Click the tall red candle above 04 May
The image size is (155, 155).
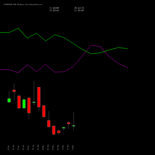pyautogui.click(x=39, y=97)
